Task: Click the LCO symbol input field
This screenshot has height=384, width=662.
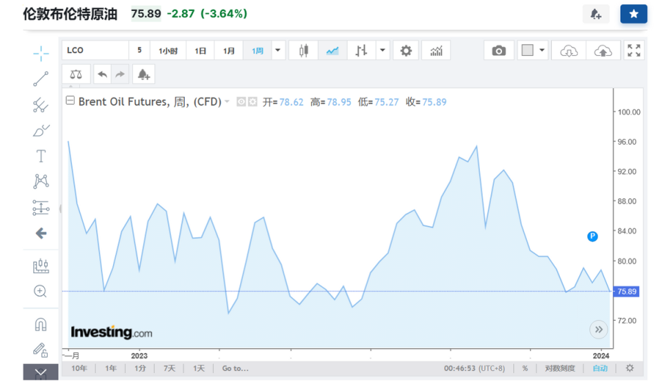Action: [x=95, y=50]
